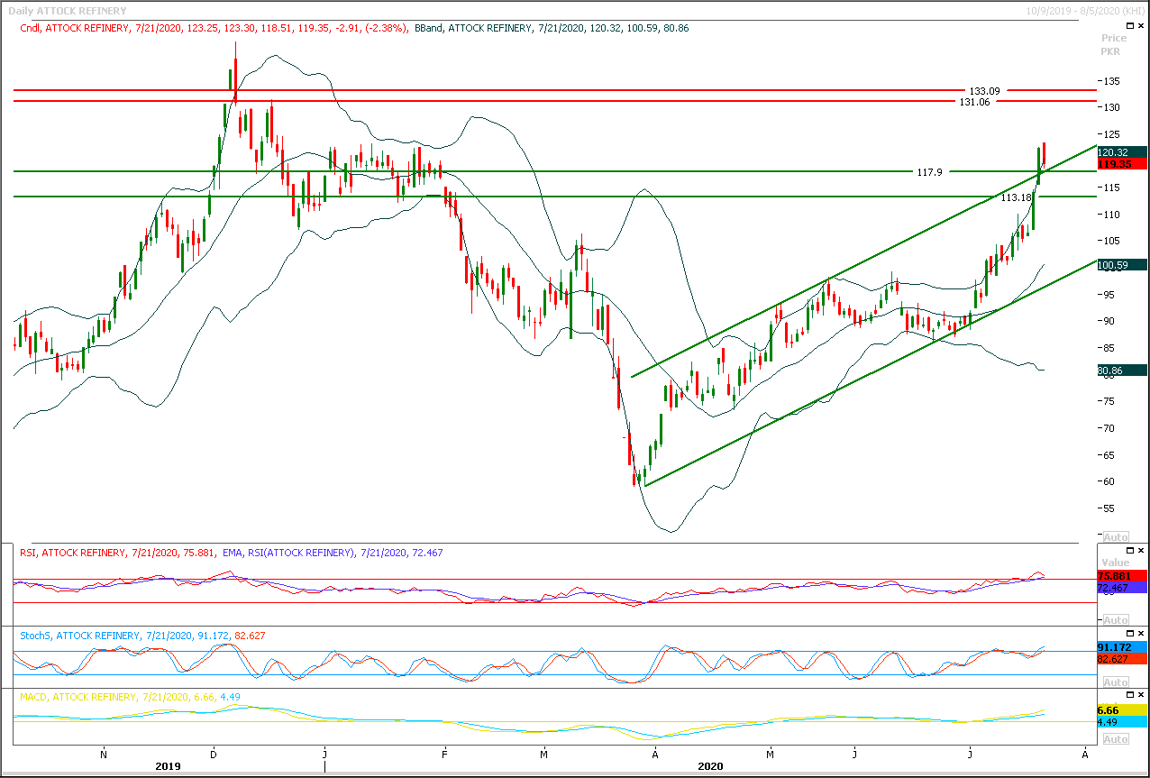Image resolution: width=1150 pixels, height=778 pixels.
Task: Select the BBand ATTOCK REFINERY legend text
Action: (552, 29)
